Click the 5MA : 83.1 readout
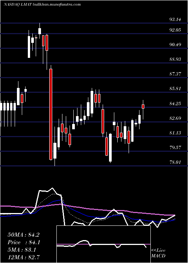The height and width of the screenshot is (263, 188). point(22,250)
